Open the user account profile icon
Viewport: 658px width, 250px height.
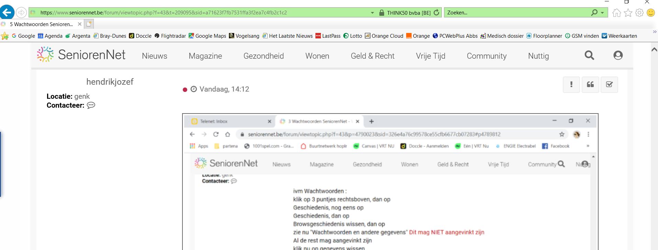coord(618,55)
